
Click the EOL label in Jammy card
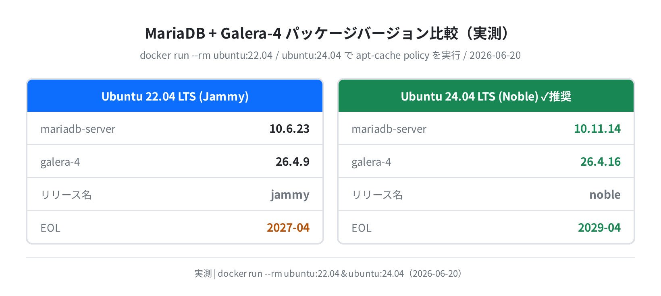point(50,228)
